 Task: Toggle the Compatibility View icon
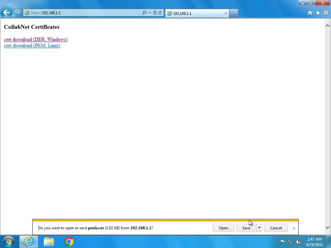tap(155, 13)
